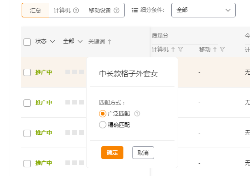Switch to 汇总 tab
The width and height of the screenshot is (250, 176).
click(x=35, y=10)
